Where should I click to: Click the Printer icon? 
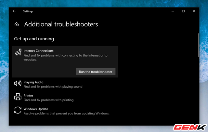pos(18,97)
